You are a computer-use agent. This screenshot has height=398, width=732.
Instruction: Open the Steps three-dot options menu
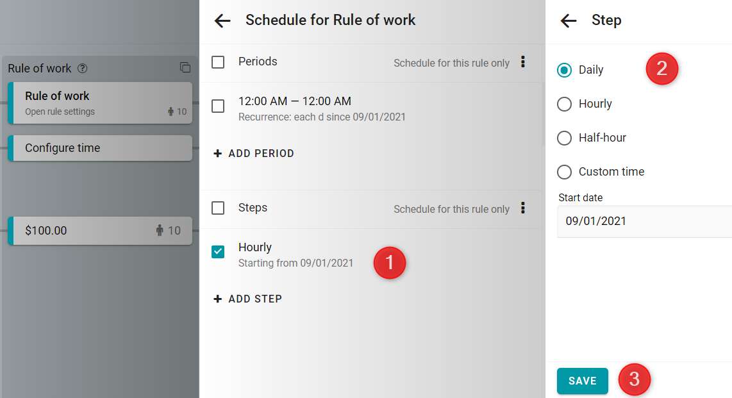pyautogui.click(x=523, y=208)
